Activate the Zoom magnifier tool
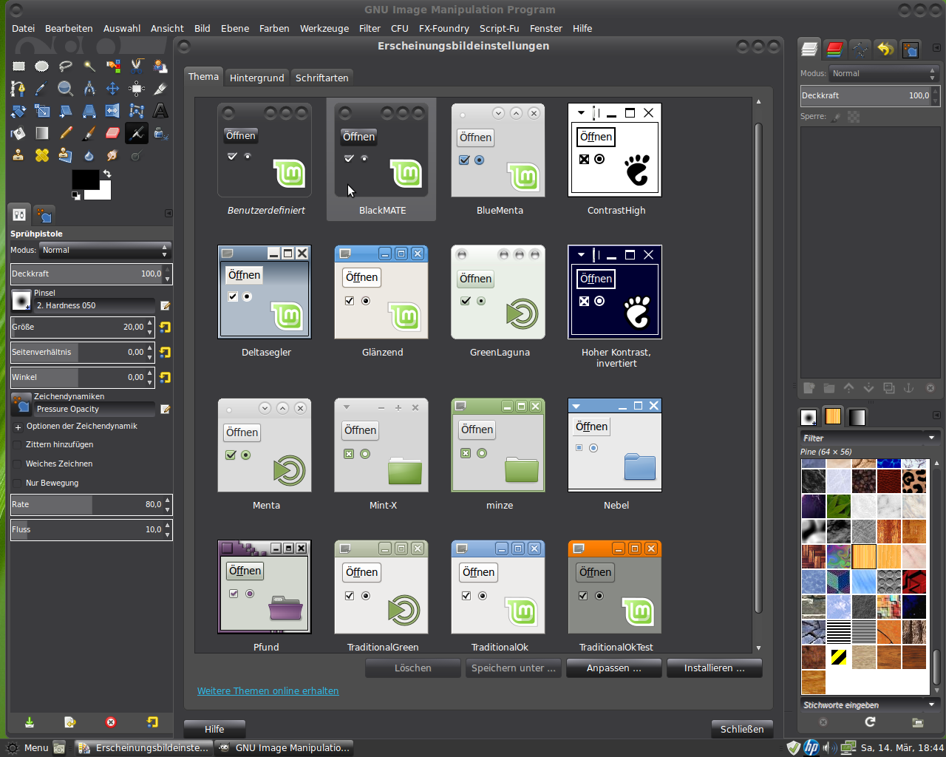 pos(65,89)
